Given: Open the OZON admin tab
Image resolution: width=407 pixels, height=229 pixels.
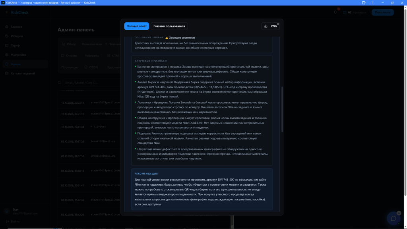Looking at the screenshot, I should (x=91, y=67).
